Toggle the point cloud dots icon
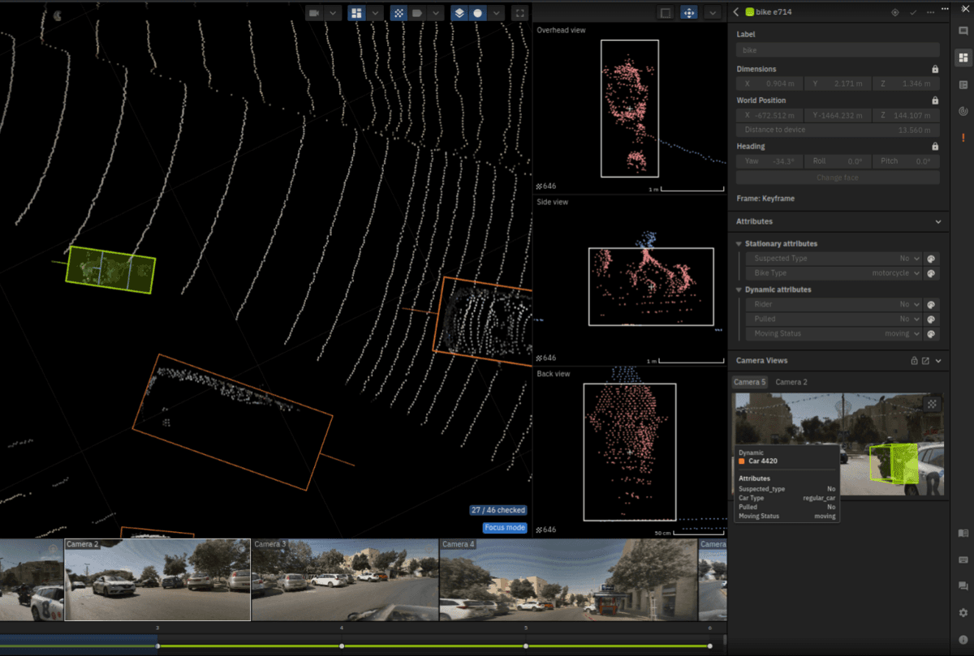This screenshot has height=656, width=974. coord(399,13)
